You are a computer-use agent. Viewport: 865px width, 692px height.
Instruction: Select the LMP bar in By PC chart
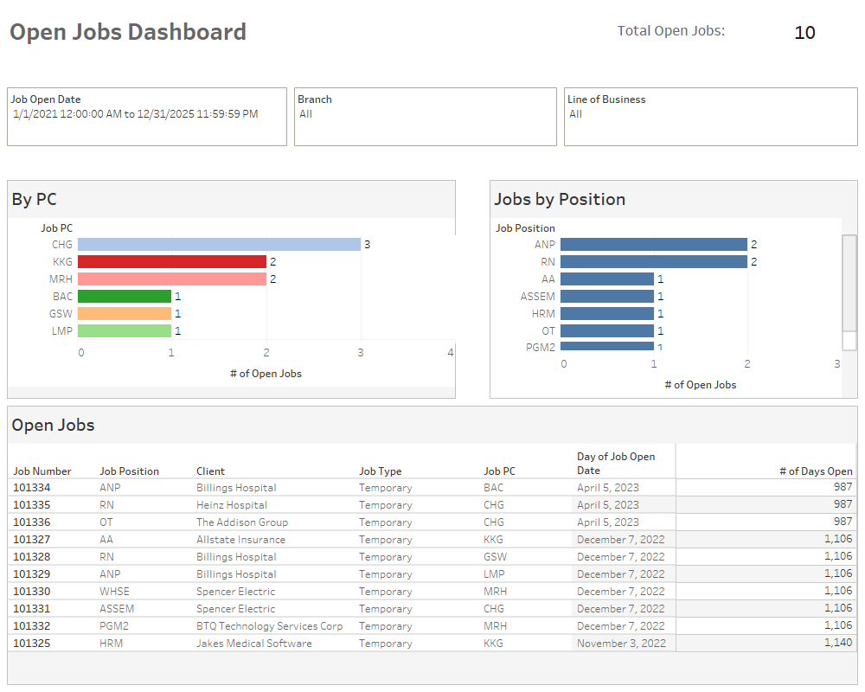(x=125, y=330)
